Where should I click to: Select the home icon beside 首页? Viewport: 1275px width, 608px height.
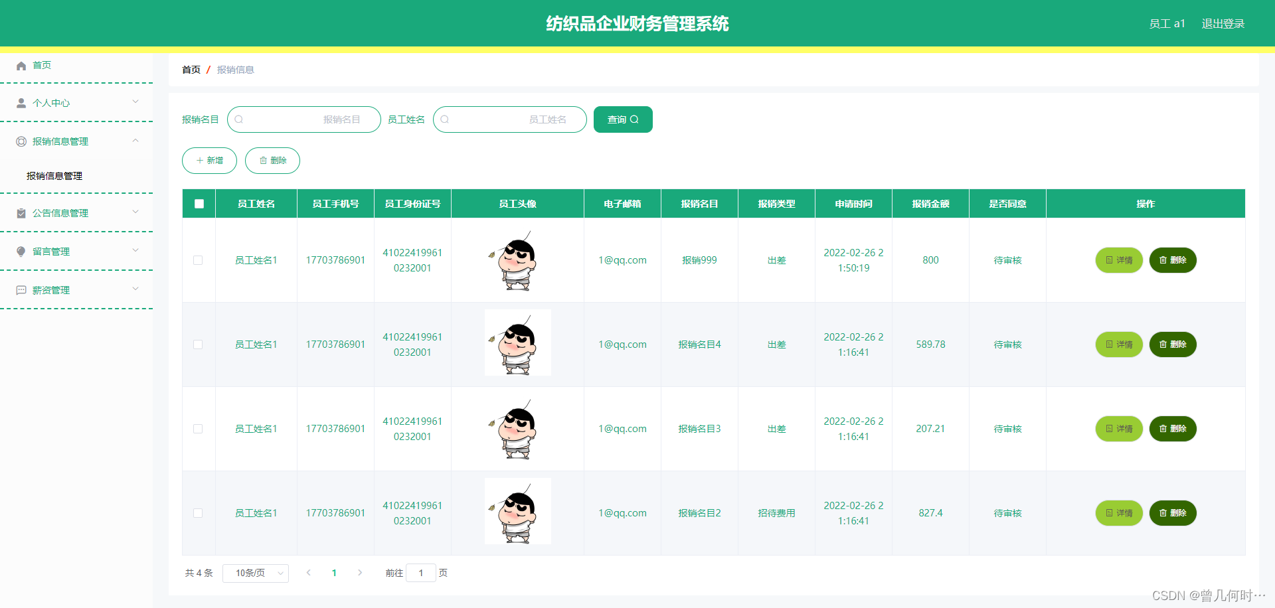[20, 65]
